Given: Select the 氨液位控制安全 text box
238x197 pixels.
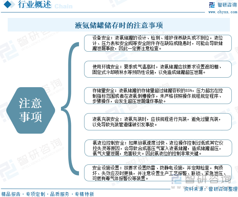Looking at the screenshot, I should click(x=158, y=148).
